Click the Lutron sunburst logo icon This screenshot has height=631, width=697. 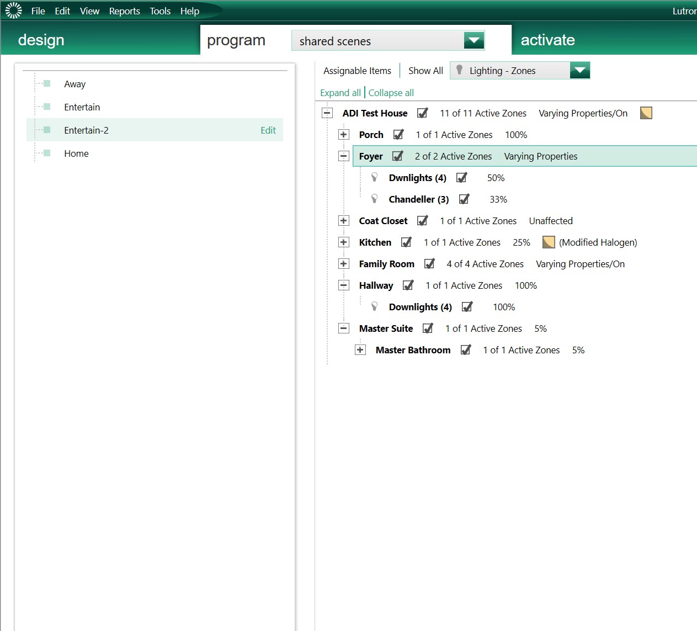pyautogui.click(x=13, y=10)
